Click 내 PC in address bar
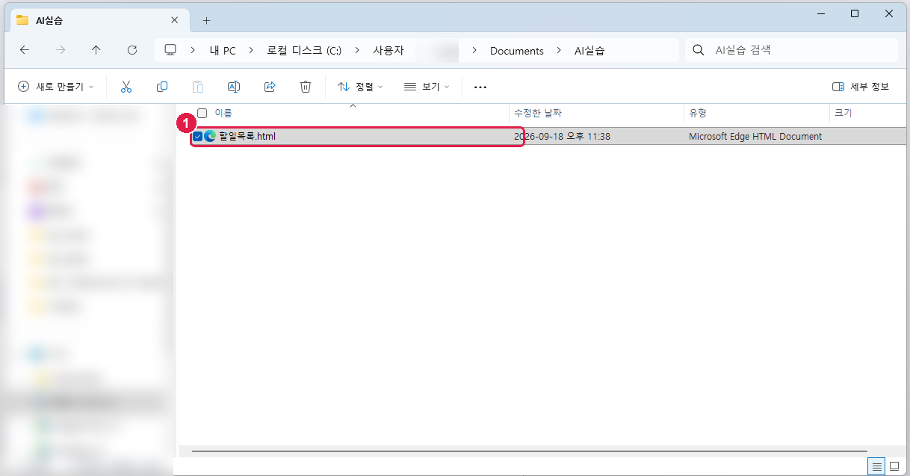Image resolution: width=910 pixels, height=476 pixels. 223,51
